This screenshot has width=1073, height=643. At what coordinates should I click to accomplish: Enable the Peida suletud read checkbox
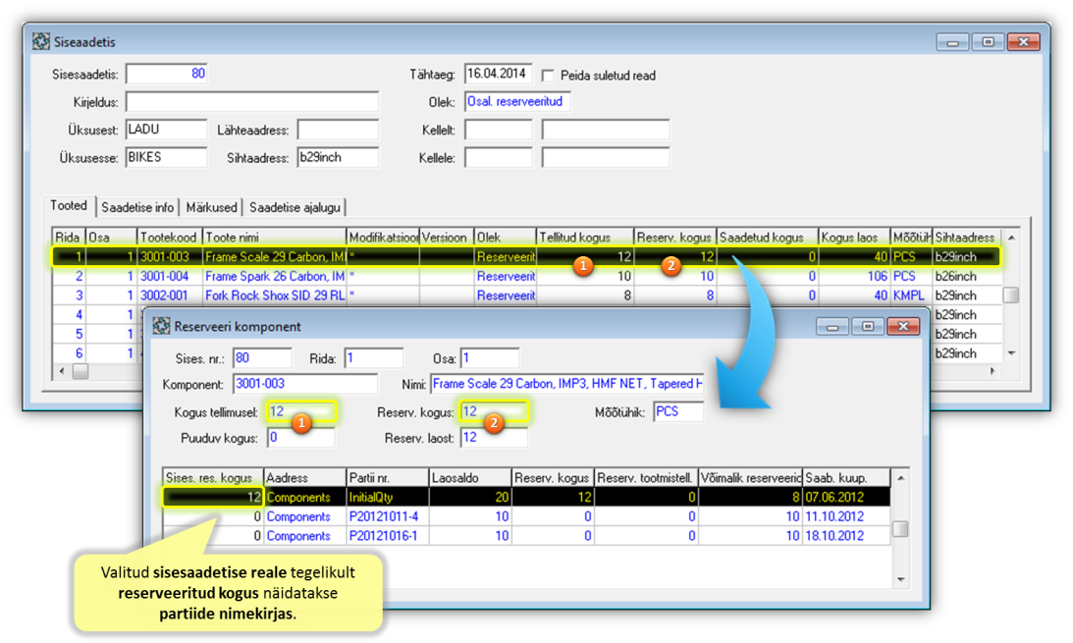coord(548,76)
